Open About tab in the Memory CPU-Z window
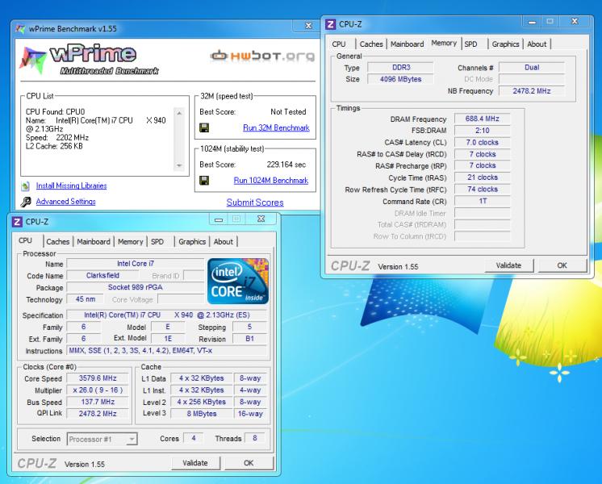Screen dimensions: 602x484 click(x=537, y=44)
